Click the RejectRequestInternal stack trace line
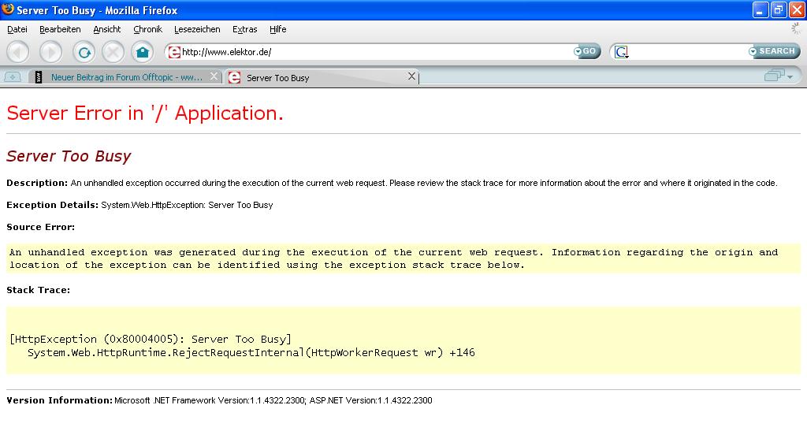807x431 pixels. (x=251, y=352)
